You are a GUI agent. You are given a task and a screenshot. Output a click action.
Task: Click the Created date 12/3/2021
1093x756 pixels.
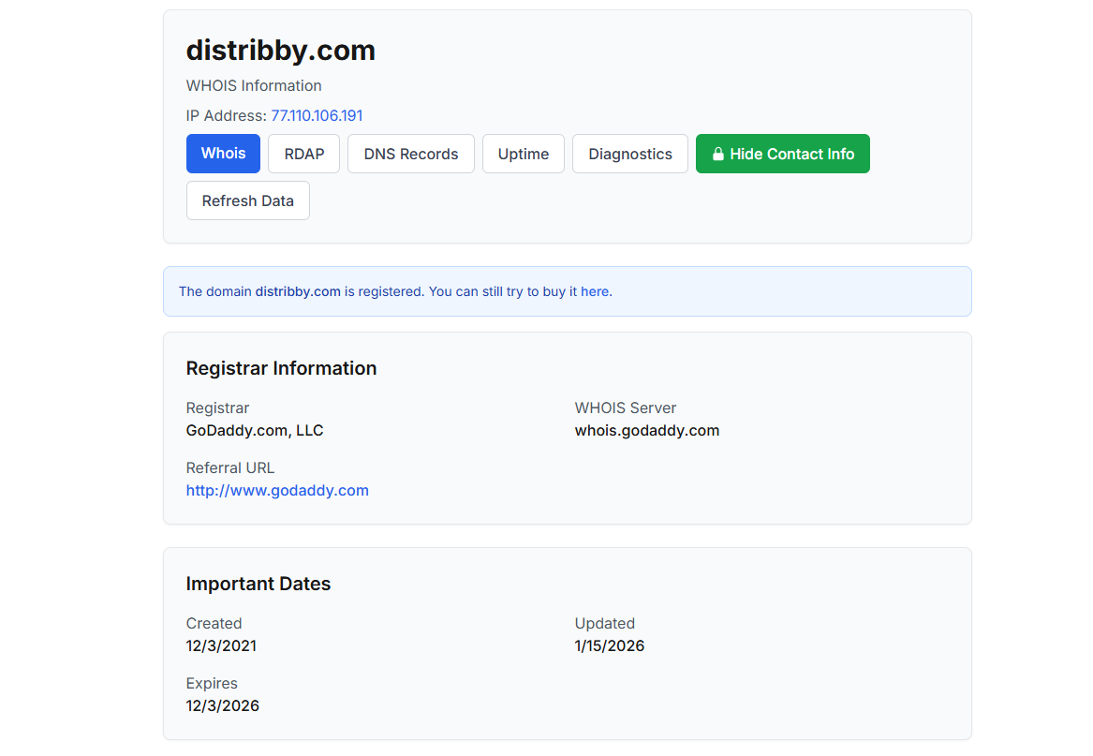(221, 645)
